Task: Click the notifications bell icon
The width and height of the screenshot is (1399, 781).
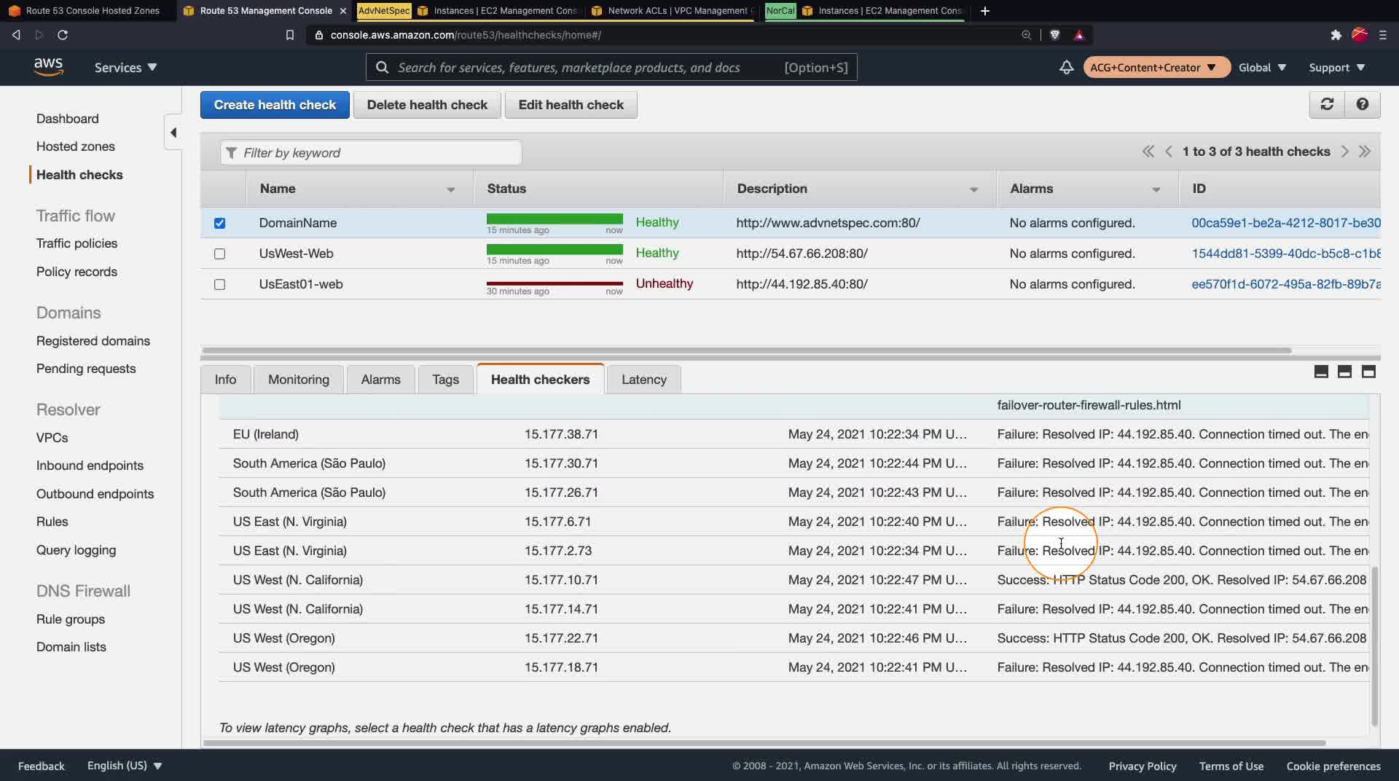Action: 1066,67
